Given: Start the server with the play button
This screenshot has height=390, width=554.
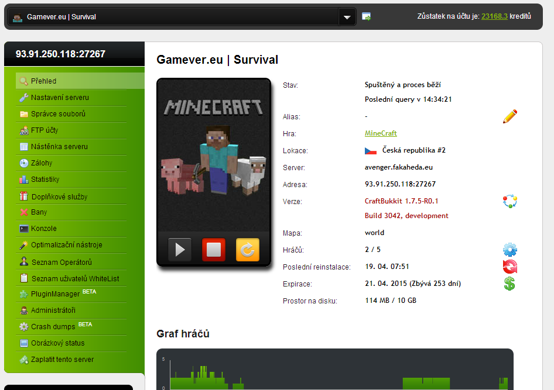Looking at the screenshot, I should [180, 250].
